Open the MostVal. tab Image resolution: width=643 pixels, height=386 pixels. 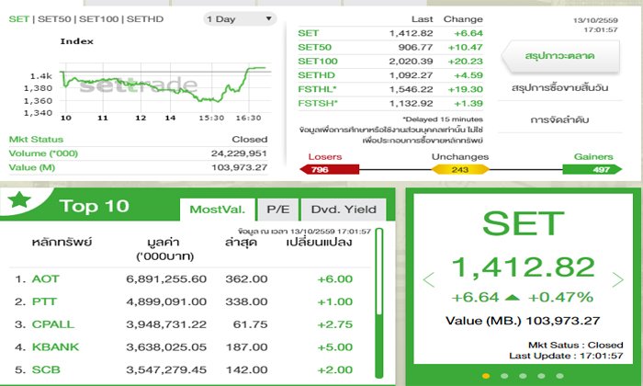(218, 210)
